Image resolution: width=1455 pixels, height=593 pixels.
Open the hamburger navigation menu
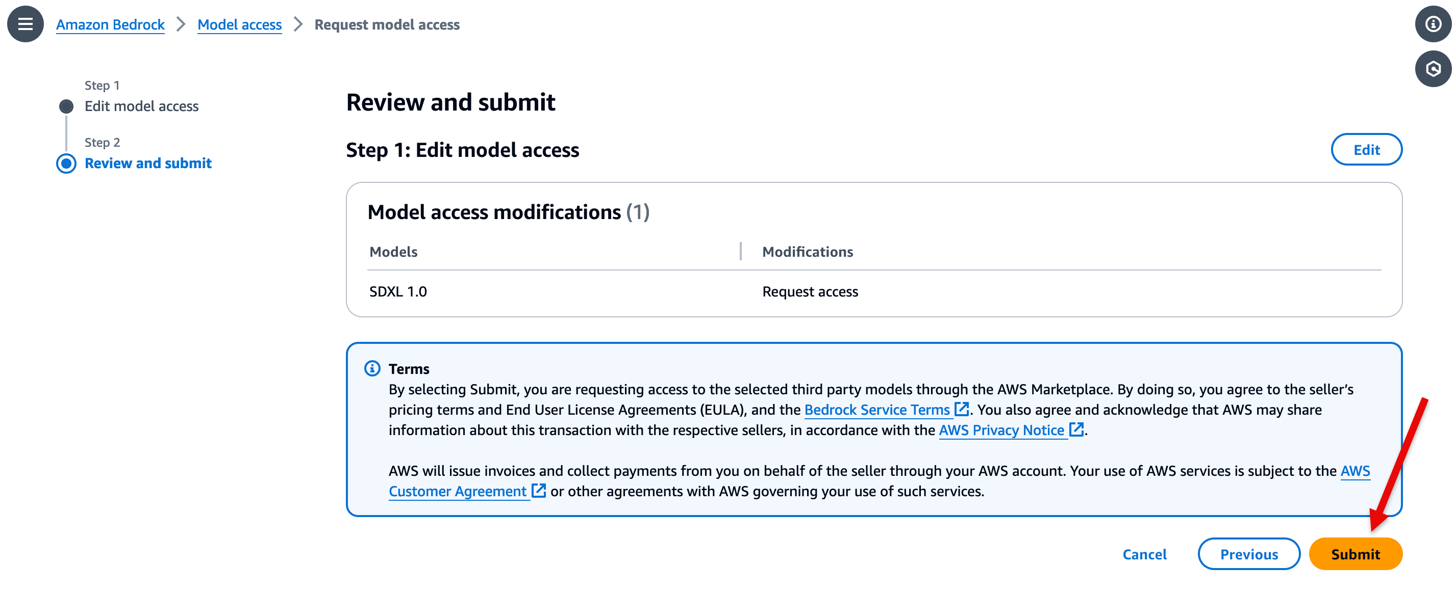(26, 24)
